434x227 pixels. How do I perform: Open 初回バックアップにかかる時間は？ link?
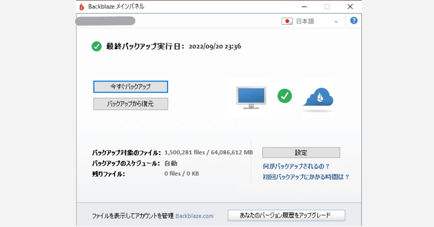pyautogui.click(x=306, y=177)
